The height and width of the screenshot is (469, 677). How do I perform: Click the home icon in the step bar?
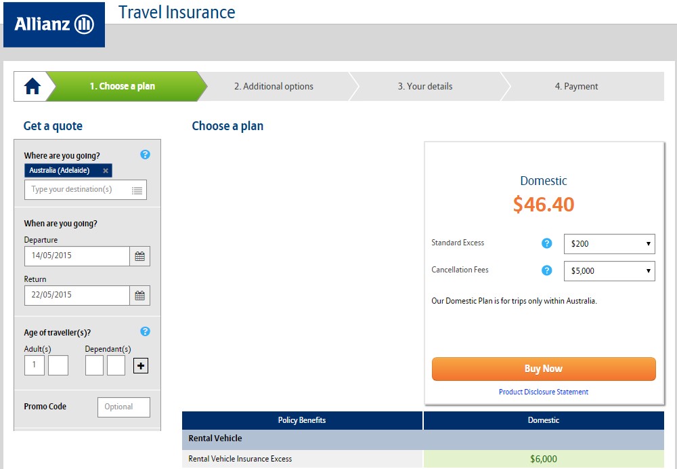tap(32, 87)
